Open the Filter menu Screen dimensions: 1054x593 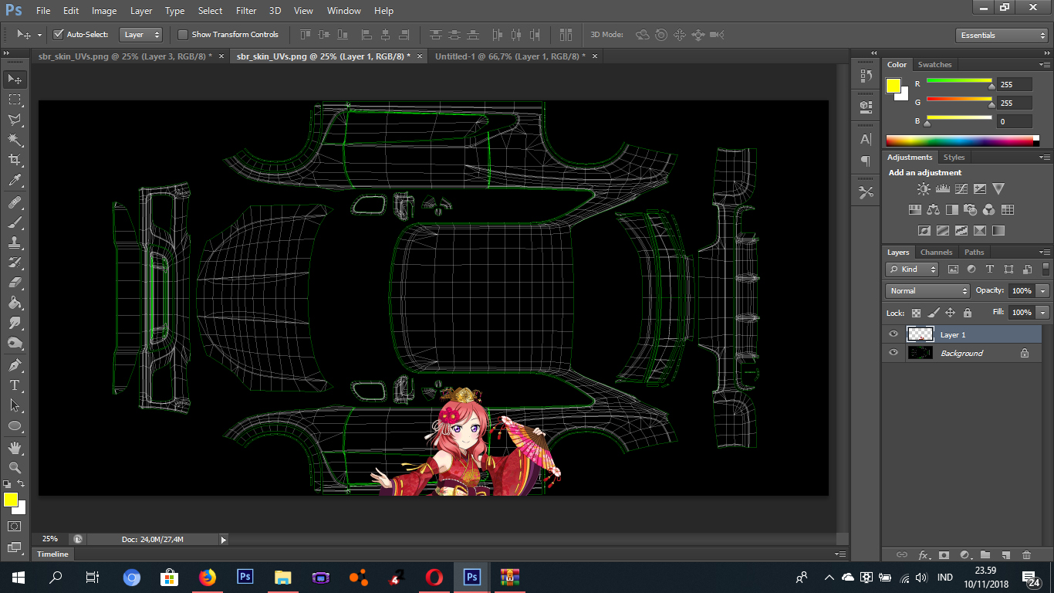[246, 11]
